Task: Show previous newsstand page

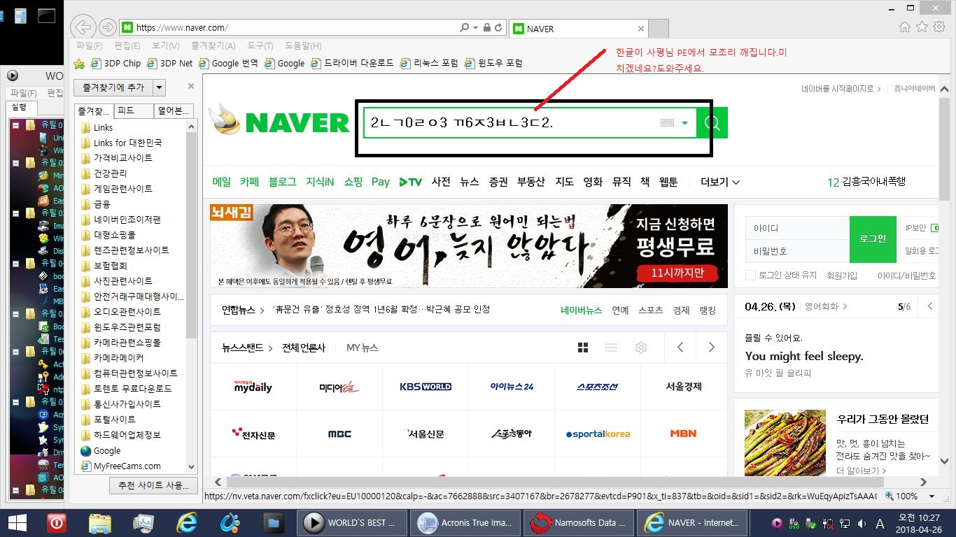Action: 680,348
